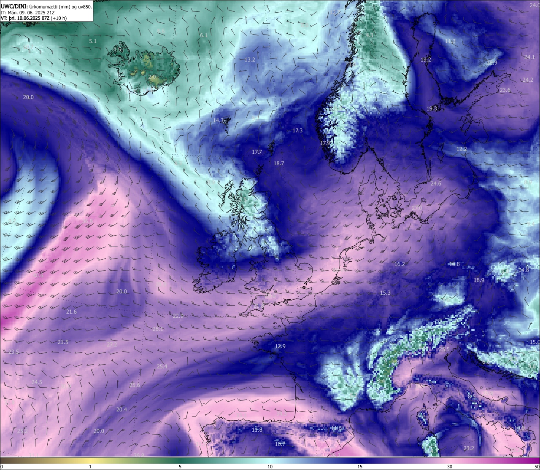Screen dimensions: 540x470
Task: Click the "10" label on the colour scale
Action: [x=270, y=467]
